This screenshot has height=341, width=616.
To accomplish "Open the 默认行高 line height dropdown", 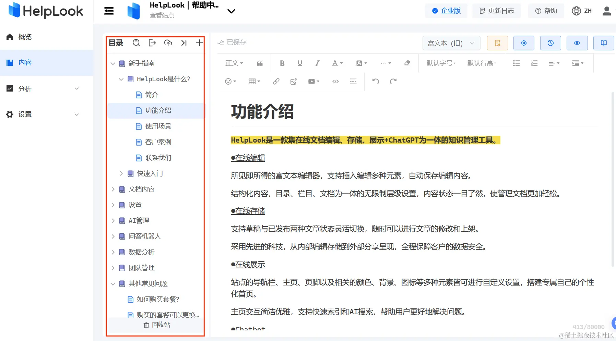I will click(x=482, y=63).
